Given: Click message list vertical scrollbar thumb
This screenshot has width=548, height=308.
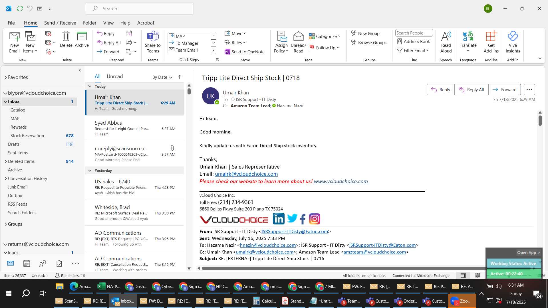Looking at the screenshot, I should 189,91.
